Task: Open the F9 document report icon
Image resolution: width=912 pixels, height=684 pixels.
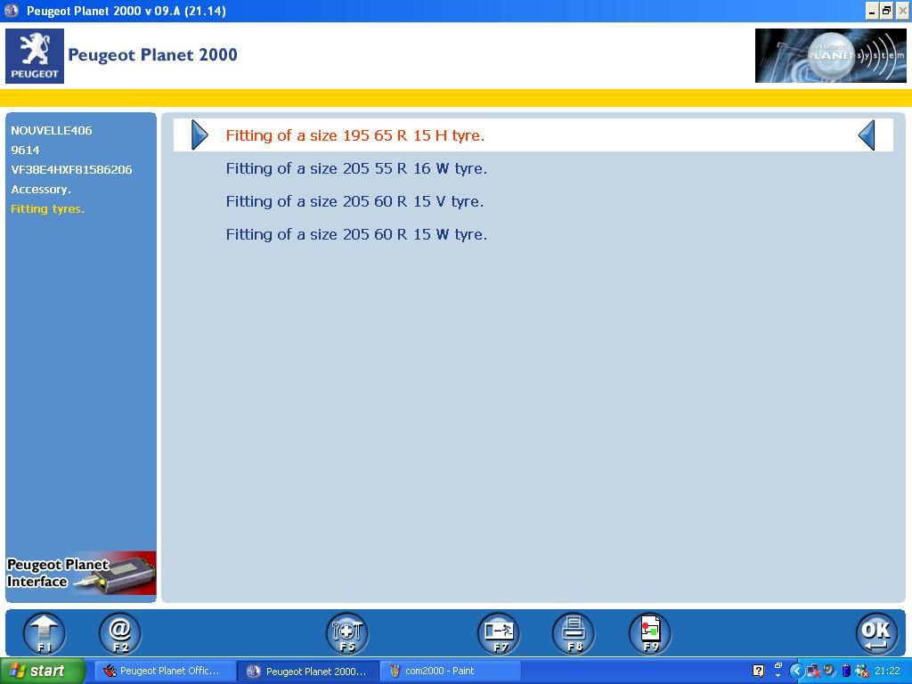Action: tap(649, 633)
